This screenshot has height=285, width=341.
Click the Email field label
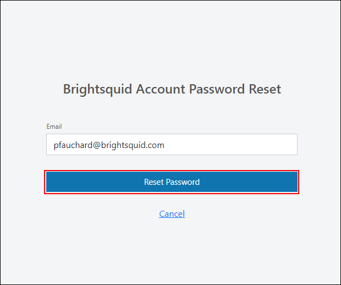(54, 127)
